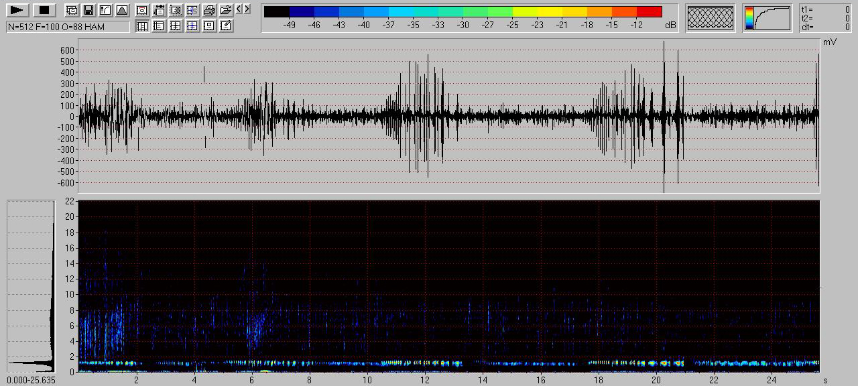Click the overlapping windows icon
Viewport: 858px width, 386px height.
[x=72, y=10]
